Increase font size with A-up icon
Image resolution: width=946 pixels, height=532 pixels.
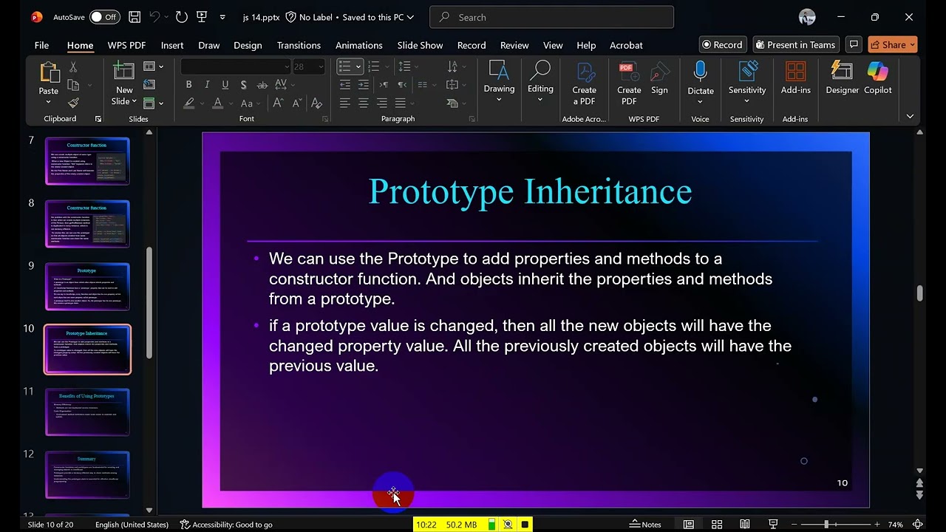[279, 103]
